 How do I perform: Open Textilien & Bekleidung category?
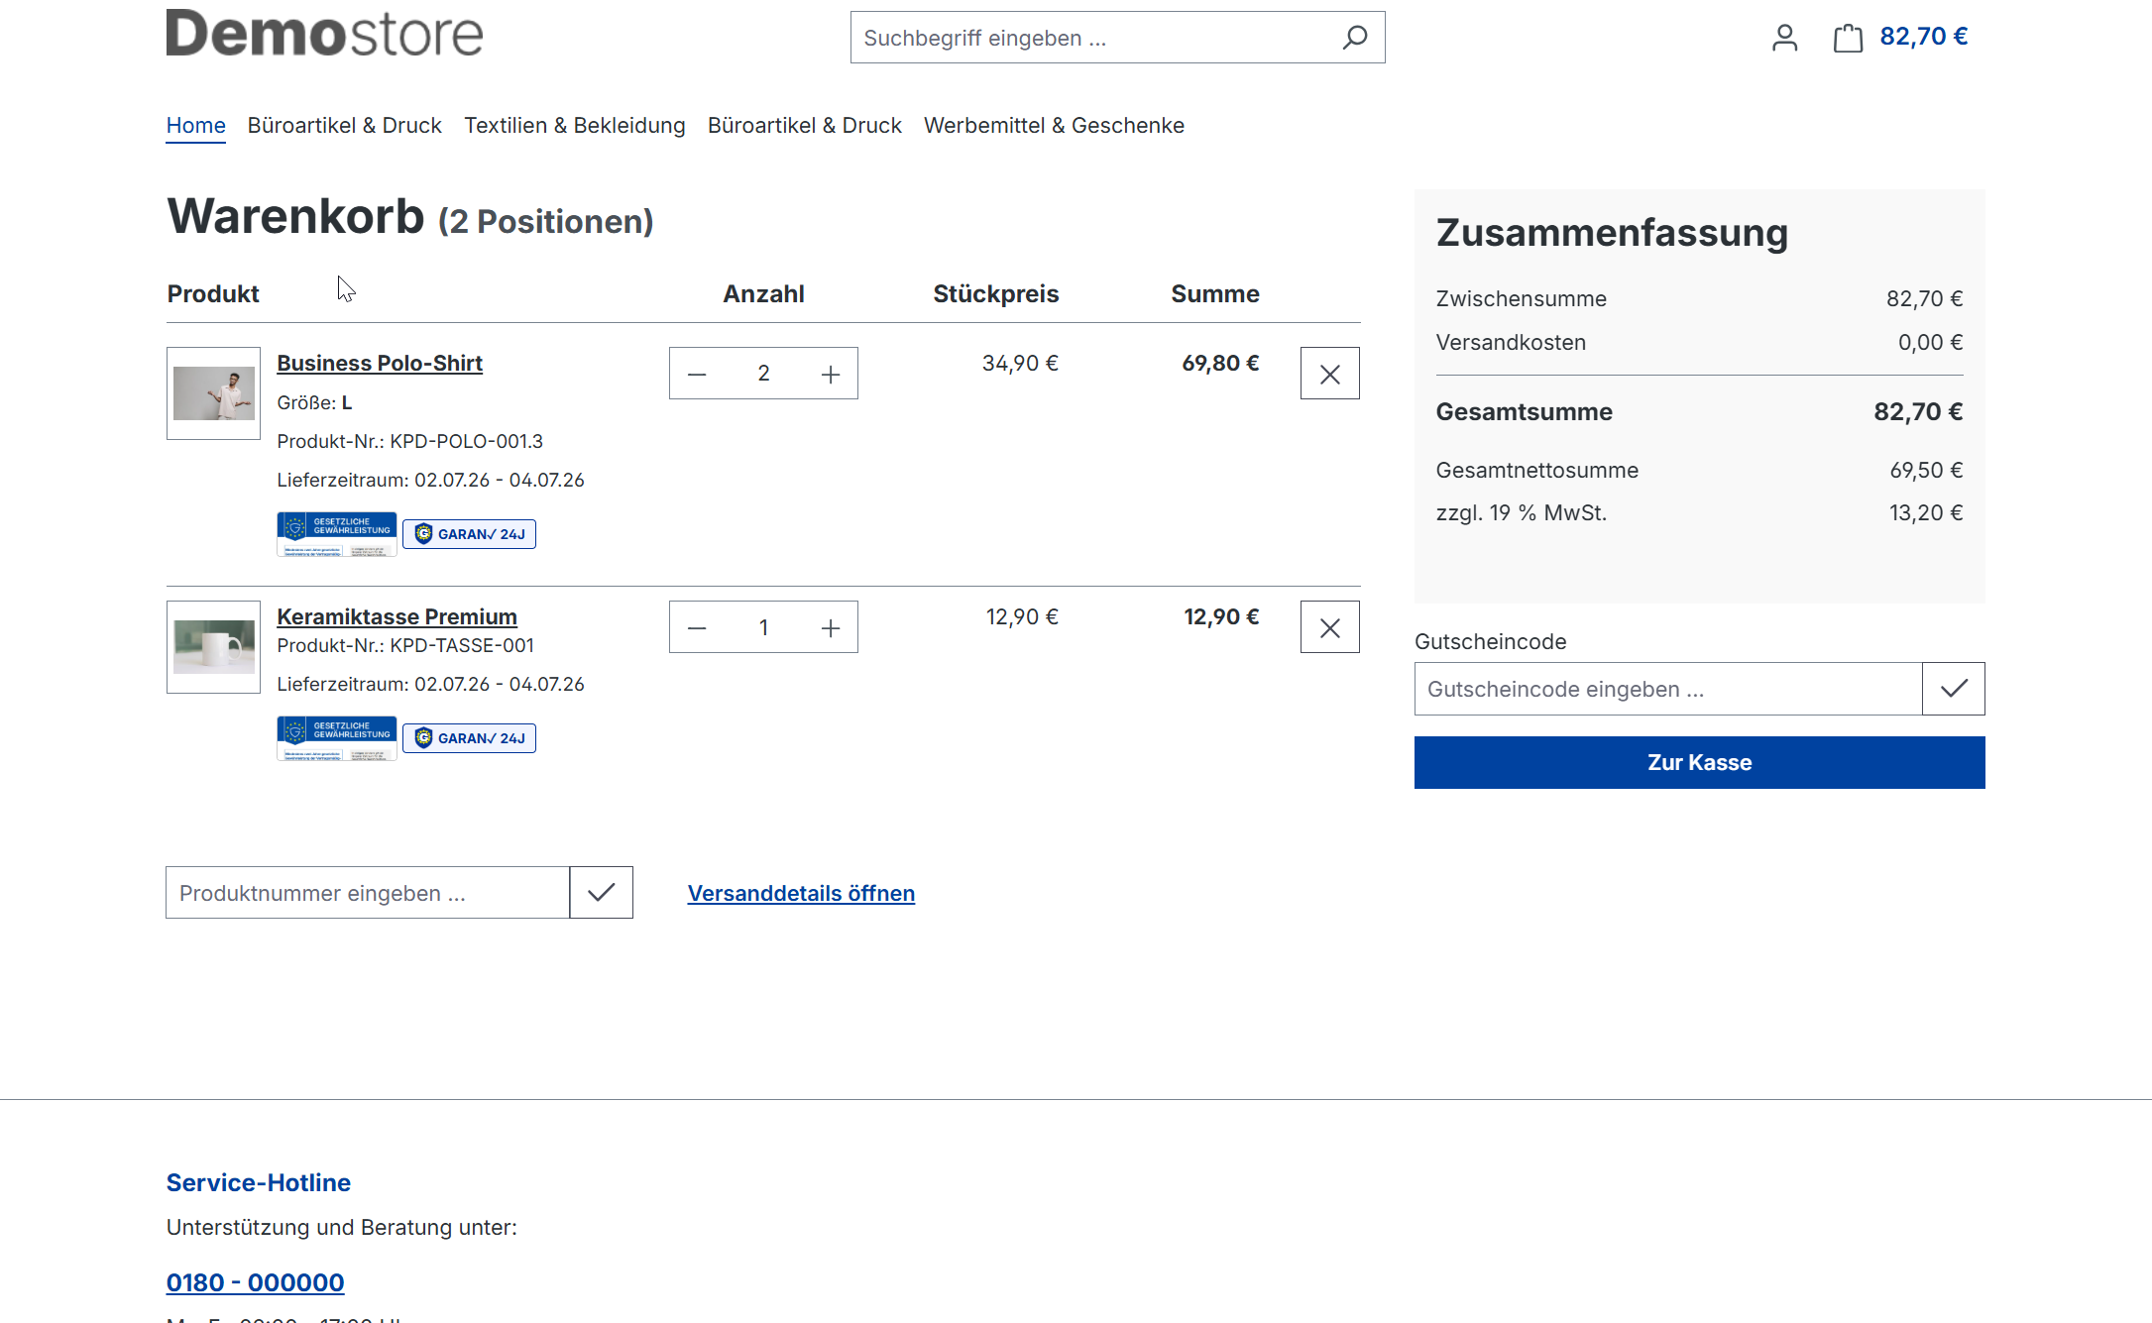575,126
